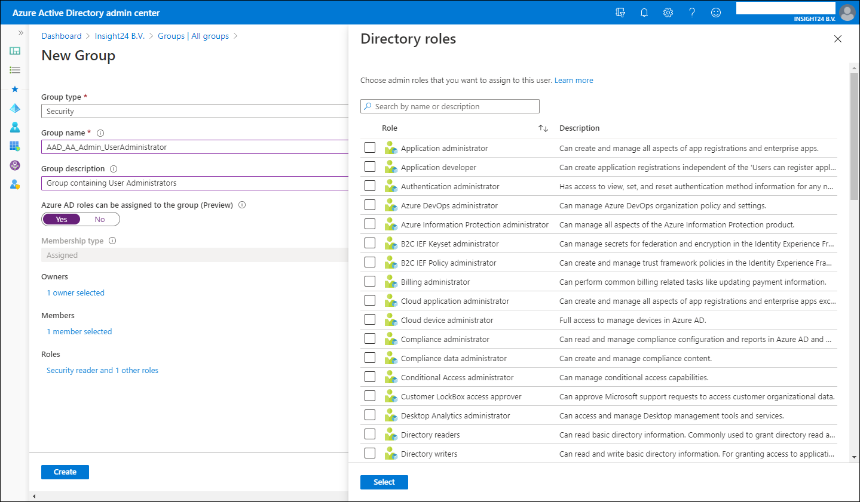Click the Application administrator role icon
This screenshot has height=502, width=860.
coord(391,148)
